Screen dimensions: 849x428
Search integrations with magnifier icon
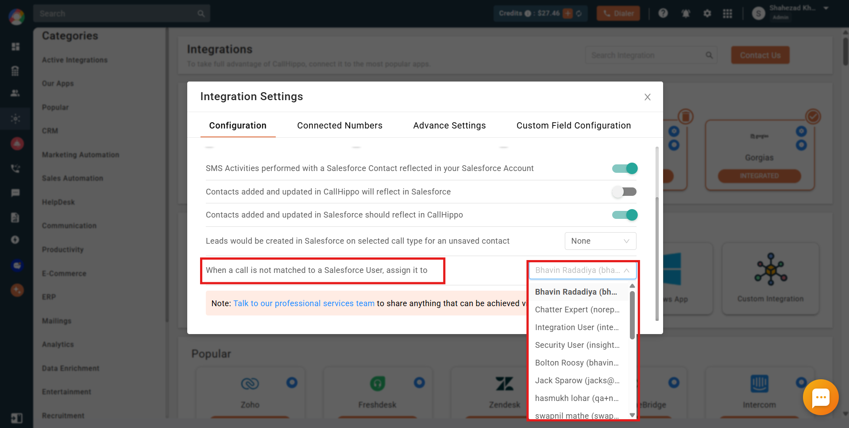(709, 55)
